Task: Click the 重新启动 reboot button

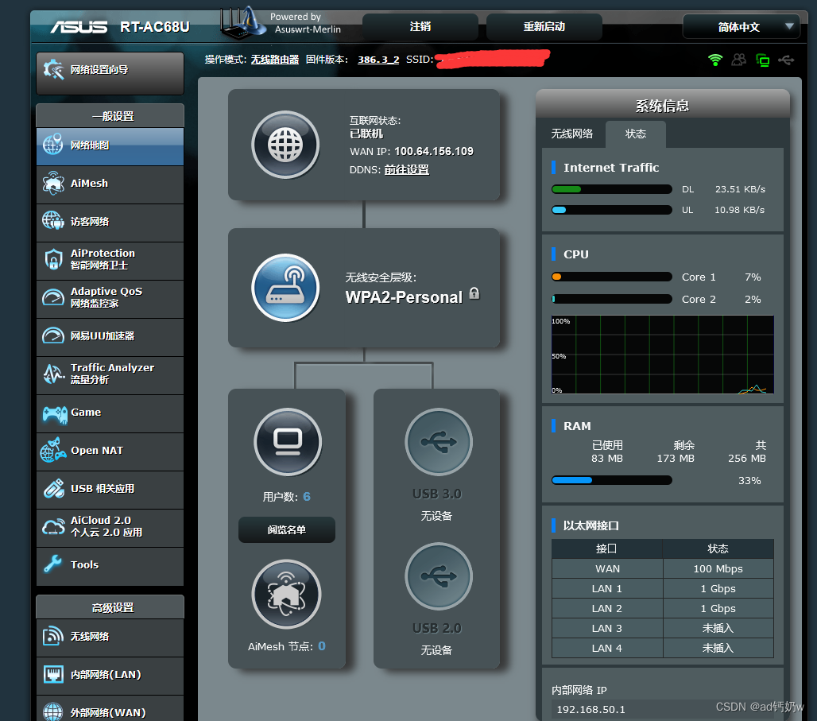Action: click(544, 26)
